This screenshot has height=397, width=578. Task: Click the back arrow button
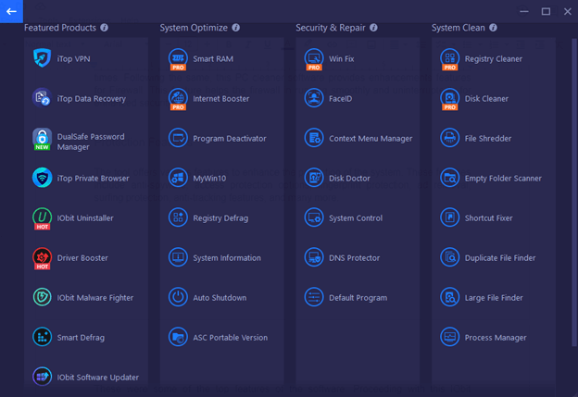[12, 11]
